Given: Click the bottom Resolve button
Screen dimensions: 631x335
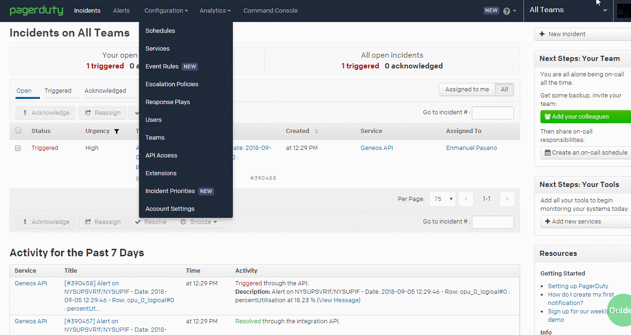Looking at the screenshot, I should [x=151, y=222].
